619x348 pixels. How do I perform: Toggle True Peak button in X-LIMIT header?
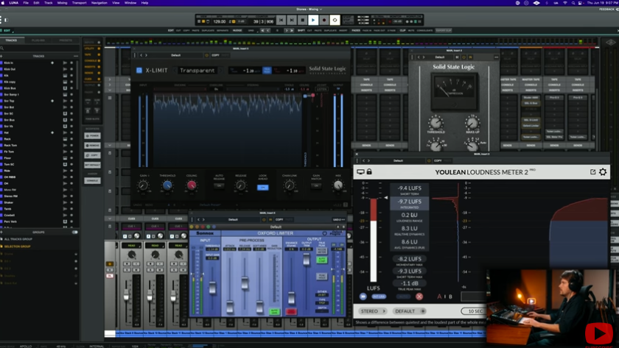point(267,70)
